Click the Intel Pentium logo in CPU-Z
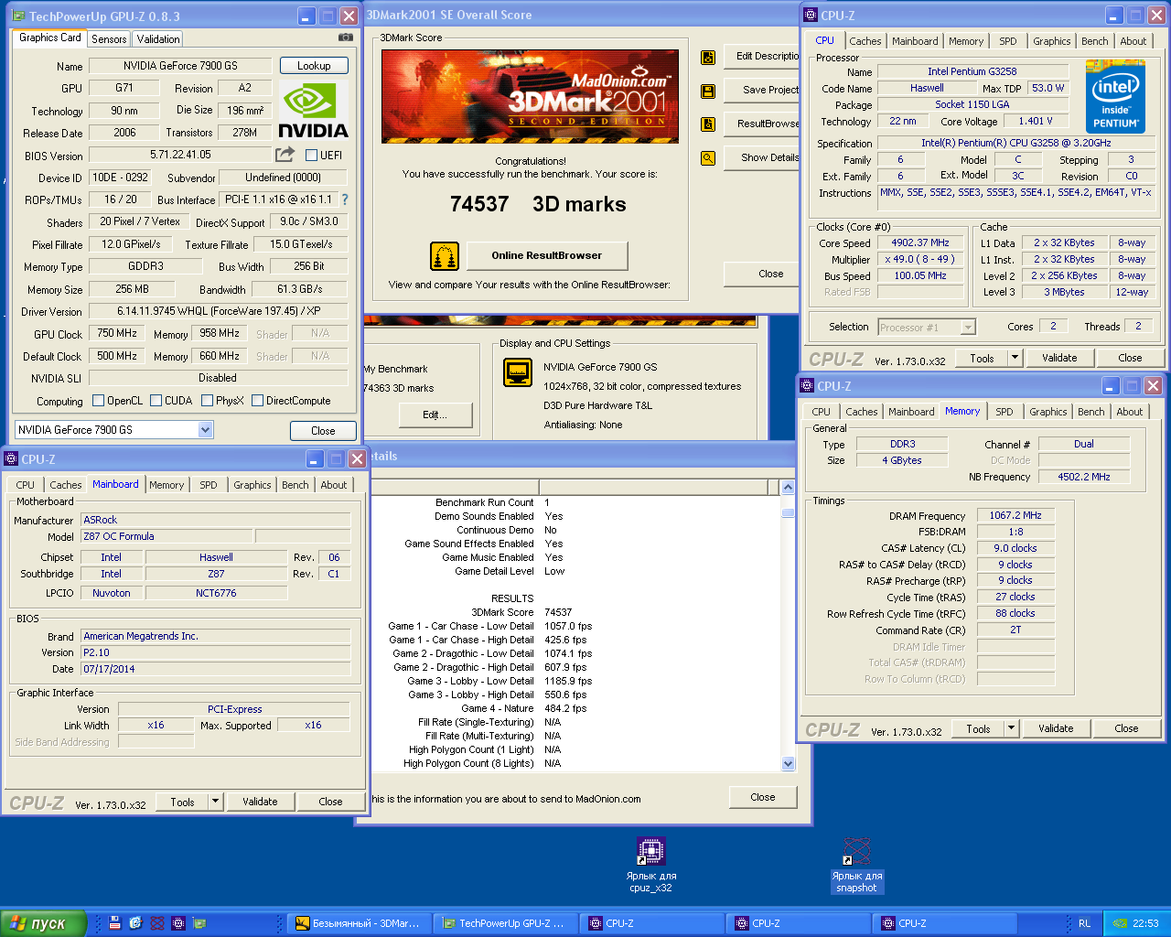This screenshot has width=1171, height=937. pos(1114,96)
